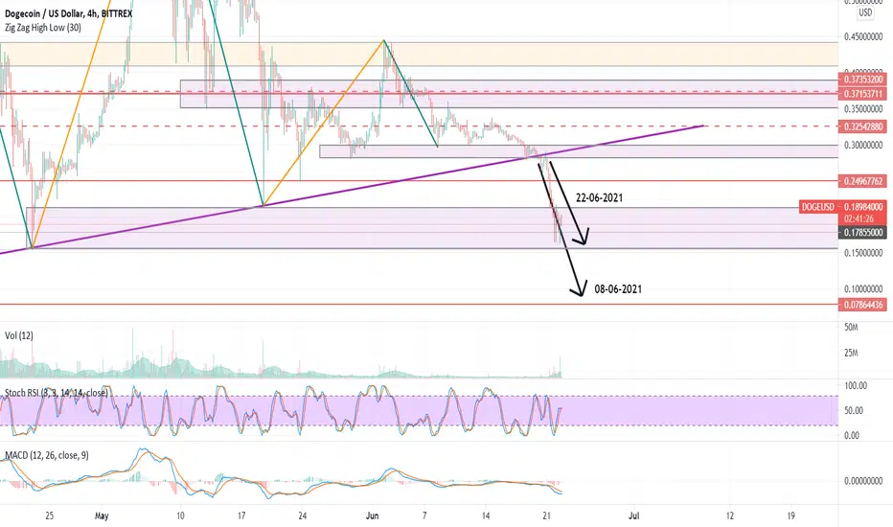Open the Stoch RSI indicator legend
The width and height of the screenshot is (893, 527).
(56, 393)
